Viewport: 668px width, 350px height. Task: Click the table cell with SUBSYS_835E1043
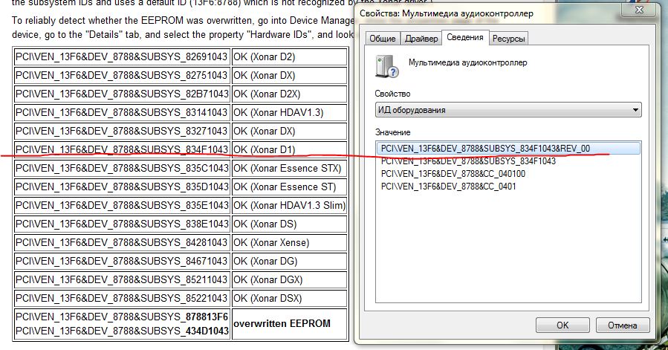[x=122, y=205]
